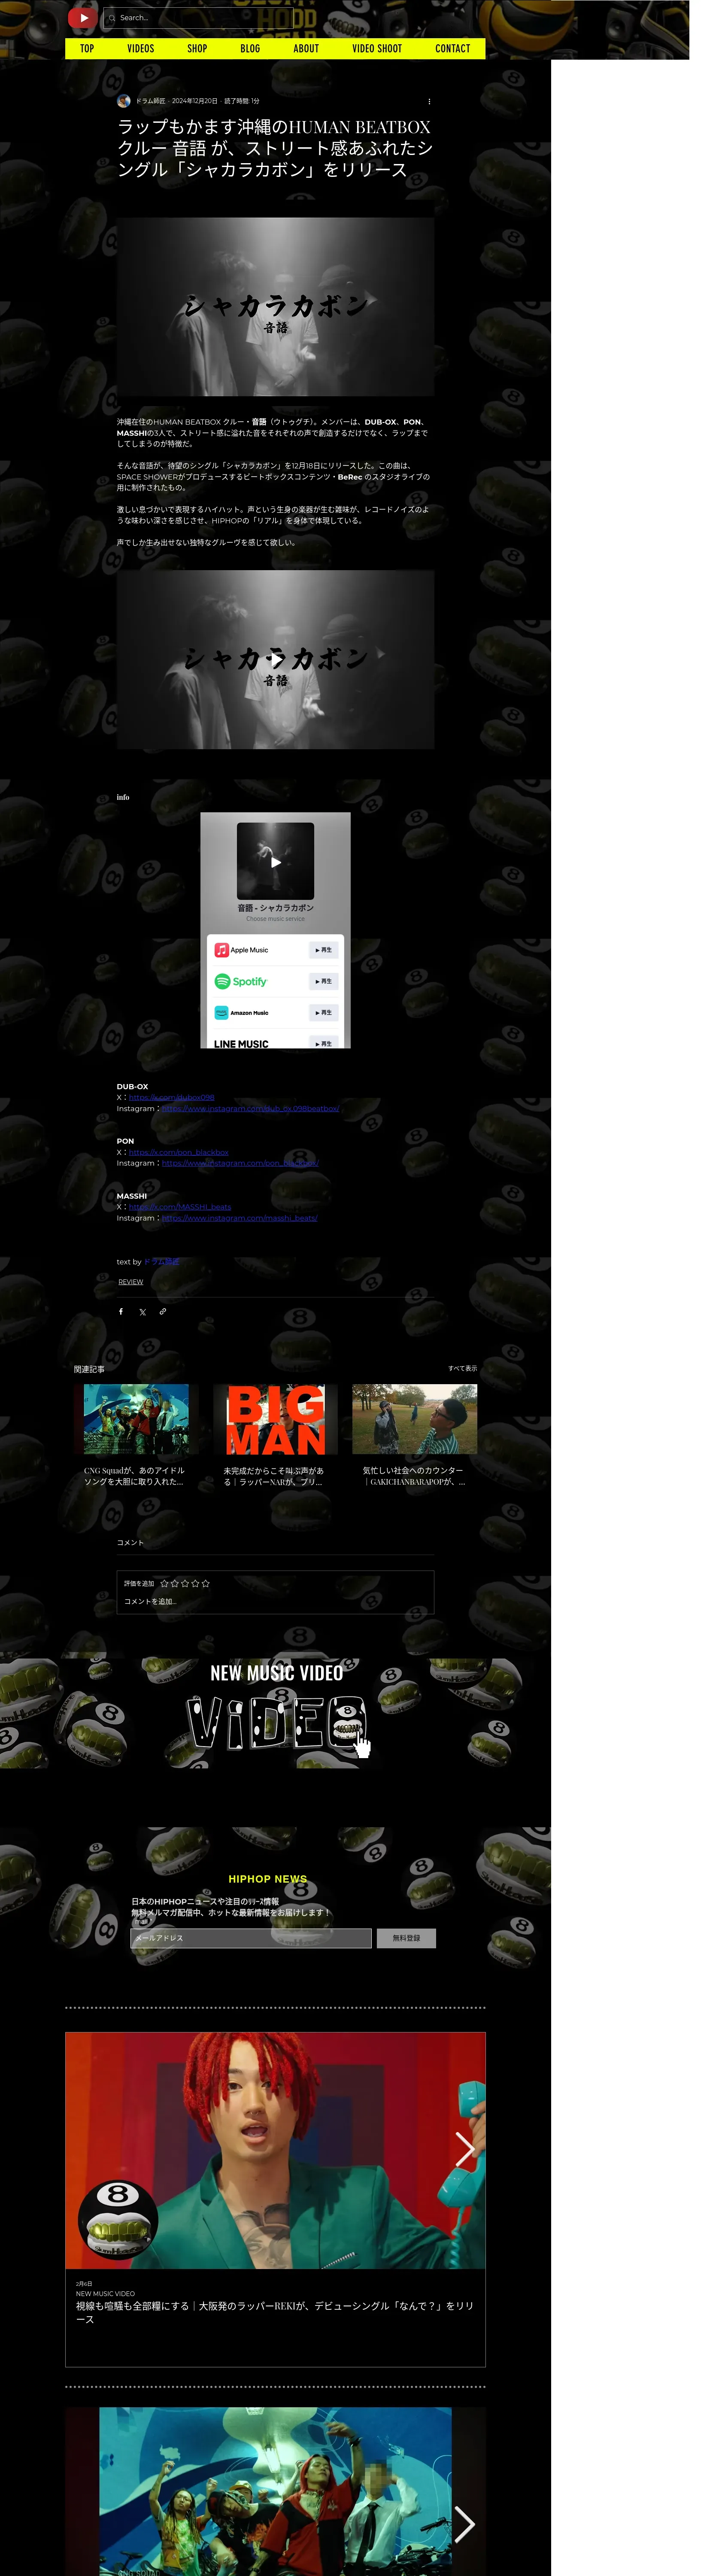Screen dimensions: 728x2576
Task: Click next arrow on the REKI video slide
Action: coord(464,2149)
